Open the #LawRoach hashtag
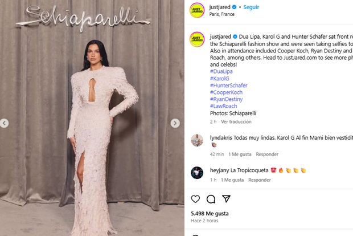The width and height of the screenshot is (353, 236). tap(223, 106)
